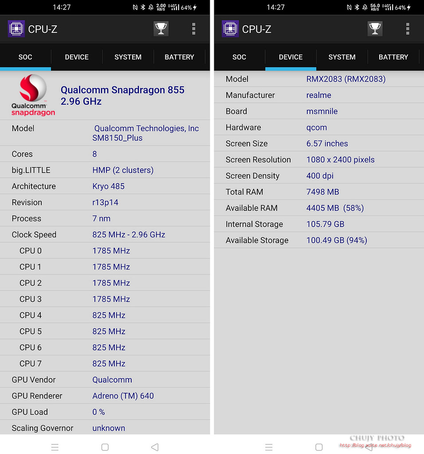
Task: Tap recent-apps navigation icon on left screen
Action: [x=55, y=447]
